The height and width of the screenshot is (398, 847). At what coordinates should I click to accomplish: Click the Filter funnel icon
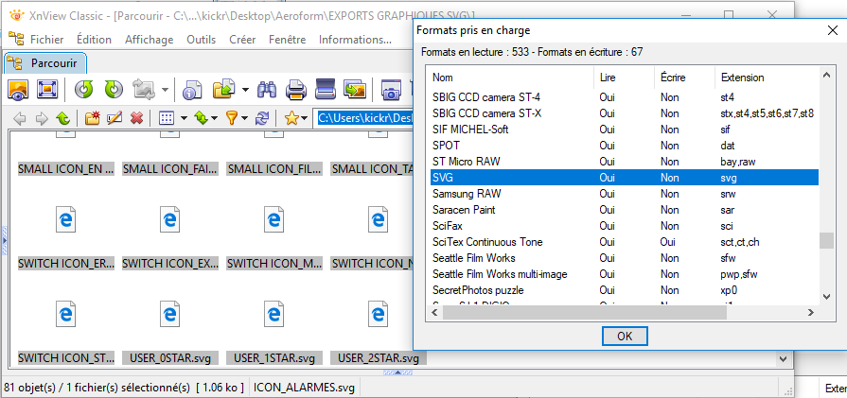(x=232, y=118)
